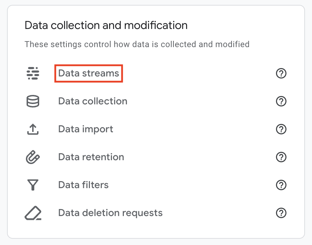Open help for Data collection

[281, 101]
